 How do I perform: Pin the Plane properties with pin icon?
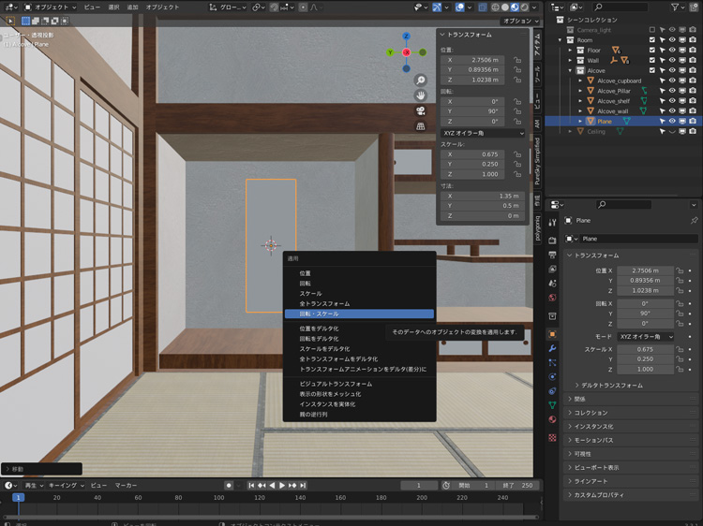pos(694,221)
